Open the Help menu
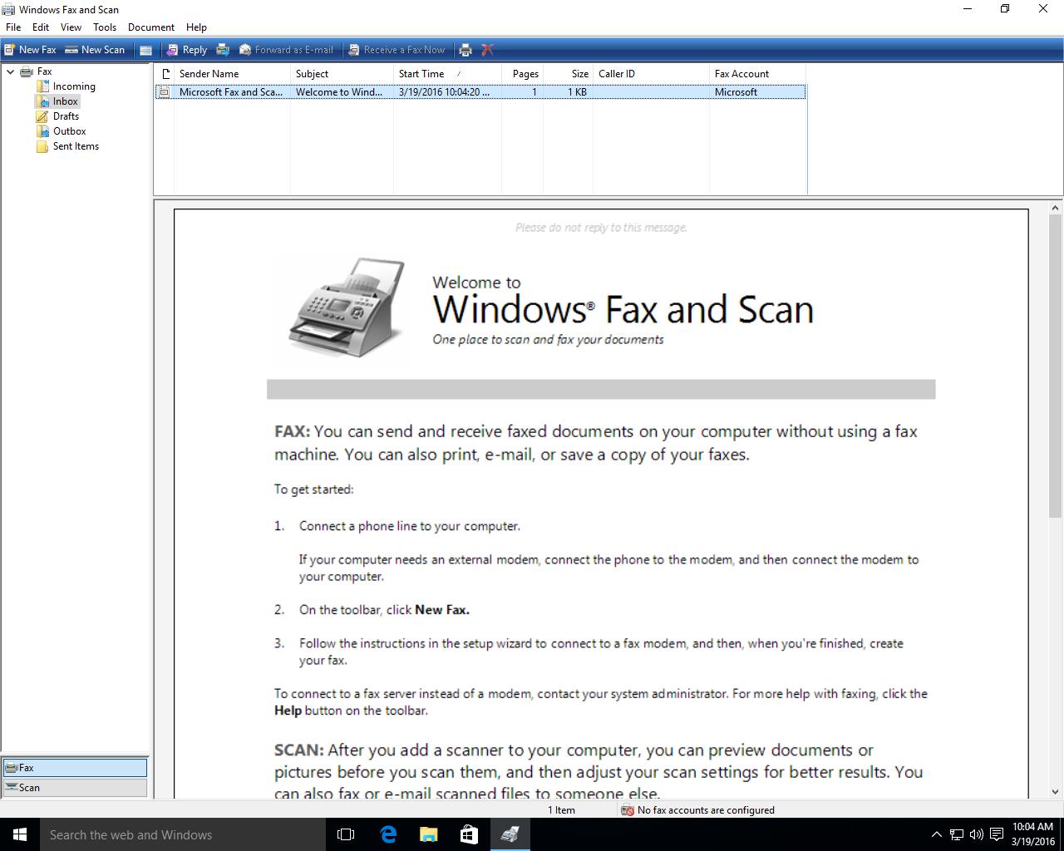This screenshot has width=1064, height=851. 196,27
